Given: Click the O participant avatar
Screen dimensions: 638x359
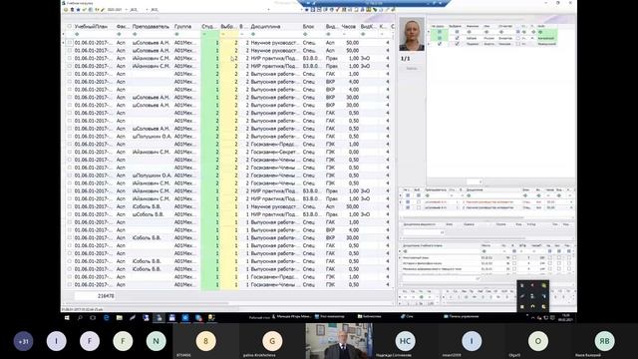Looking at the screenshot, I should pyautogui.click(x=538, y=341).
